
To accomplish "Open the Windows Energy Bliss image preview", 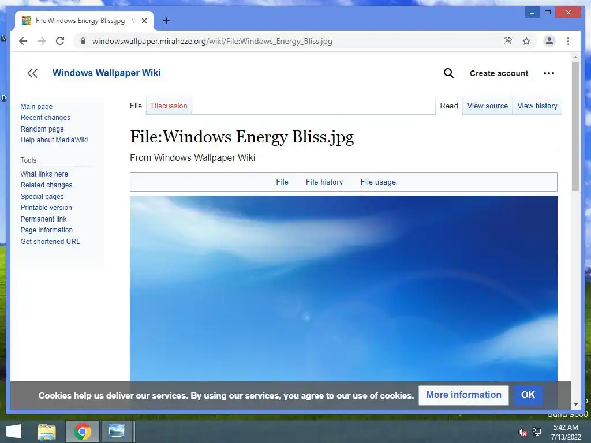I will 343,288.
